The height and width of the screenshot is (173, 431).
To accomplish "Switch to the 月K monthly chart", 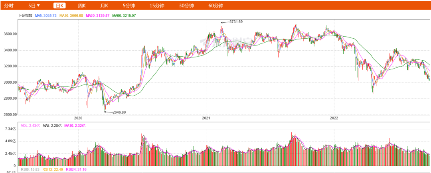I will pyautogui.click(x=104, y=6).
